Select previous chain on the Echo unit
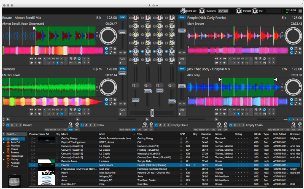The height and width of the screenshot is (189, 304). pos(90,125)
